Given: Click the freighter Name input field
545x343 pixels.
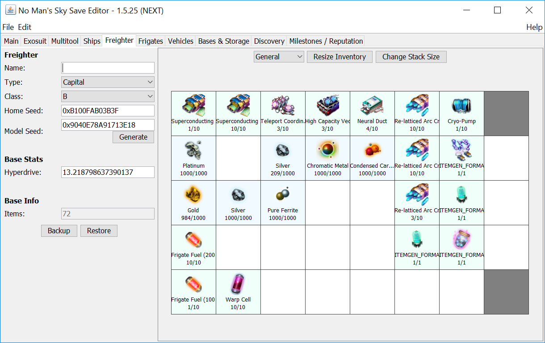Looking at the screenshot, I should [x=108, y=68].
